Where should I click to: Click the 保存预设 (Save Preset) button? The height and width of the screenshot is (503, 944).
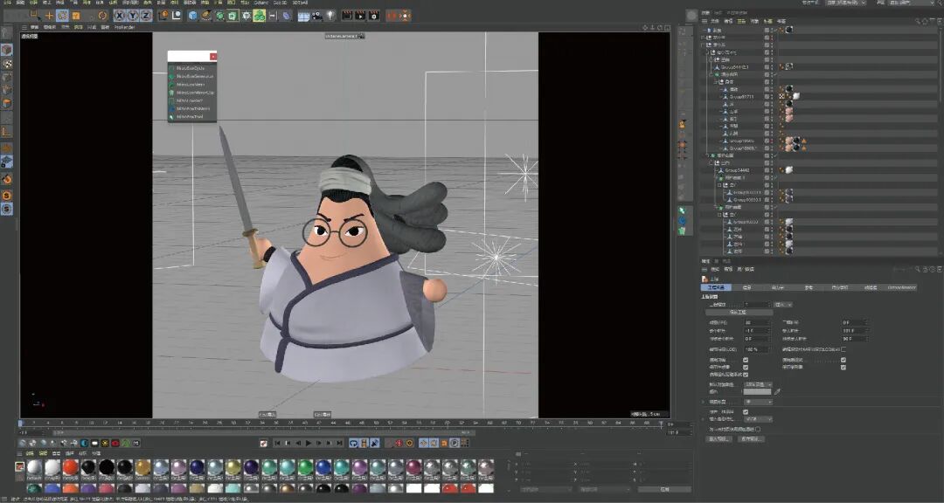click(x=752, y=439)
